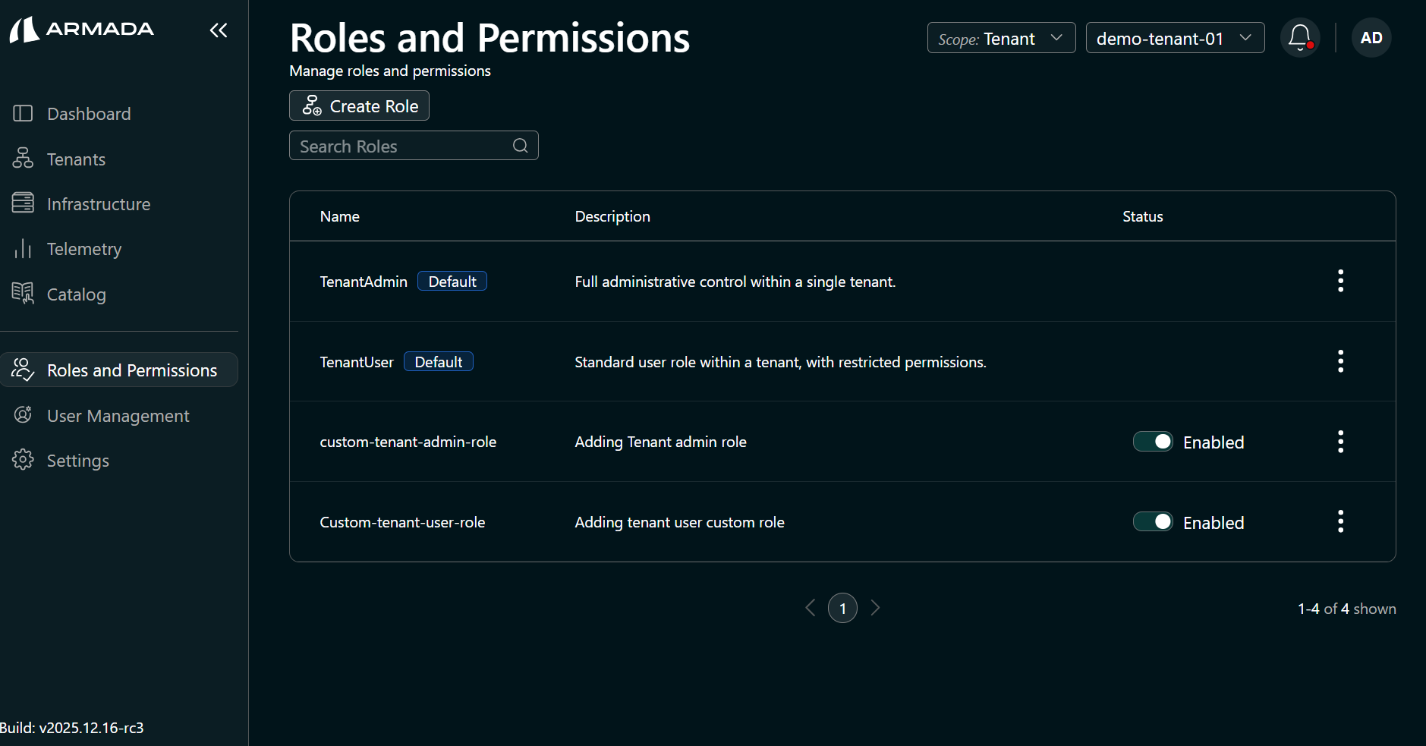This screenshot has width=1426, height=746.
Task: Open Settings from the sidebar
Action: tap(78, 460)
